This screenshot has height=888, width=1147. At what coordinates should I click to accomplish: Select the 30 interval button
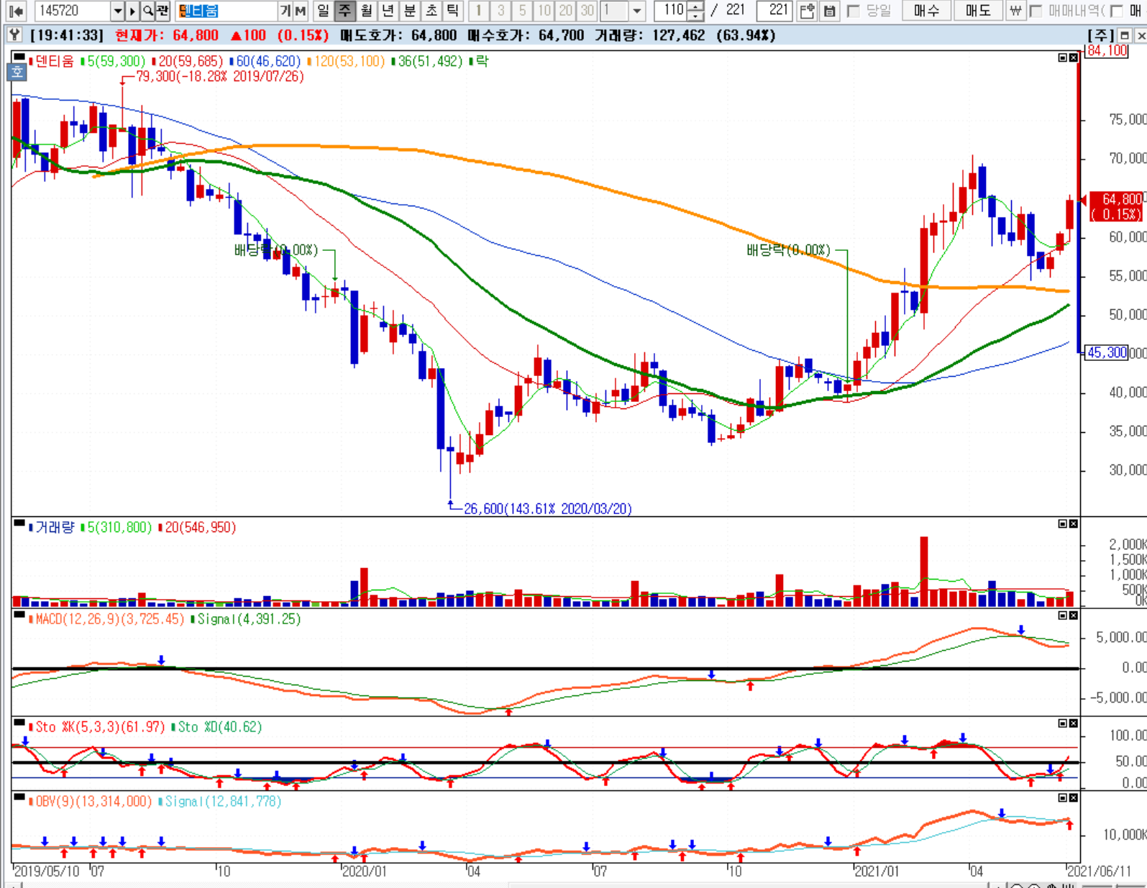588,11
